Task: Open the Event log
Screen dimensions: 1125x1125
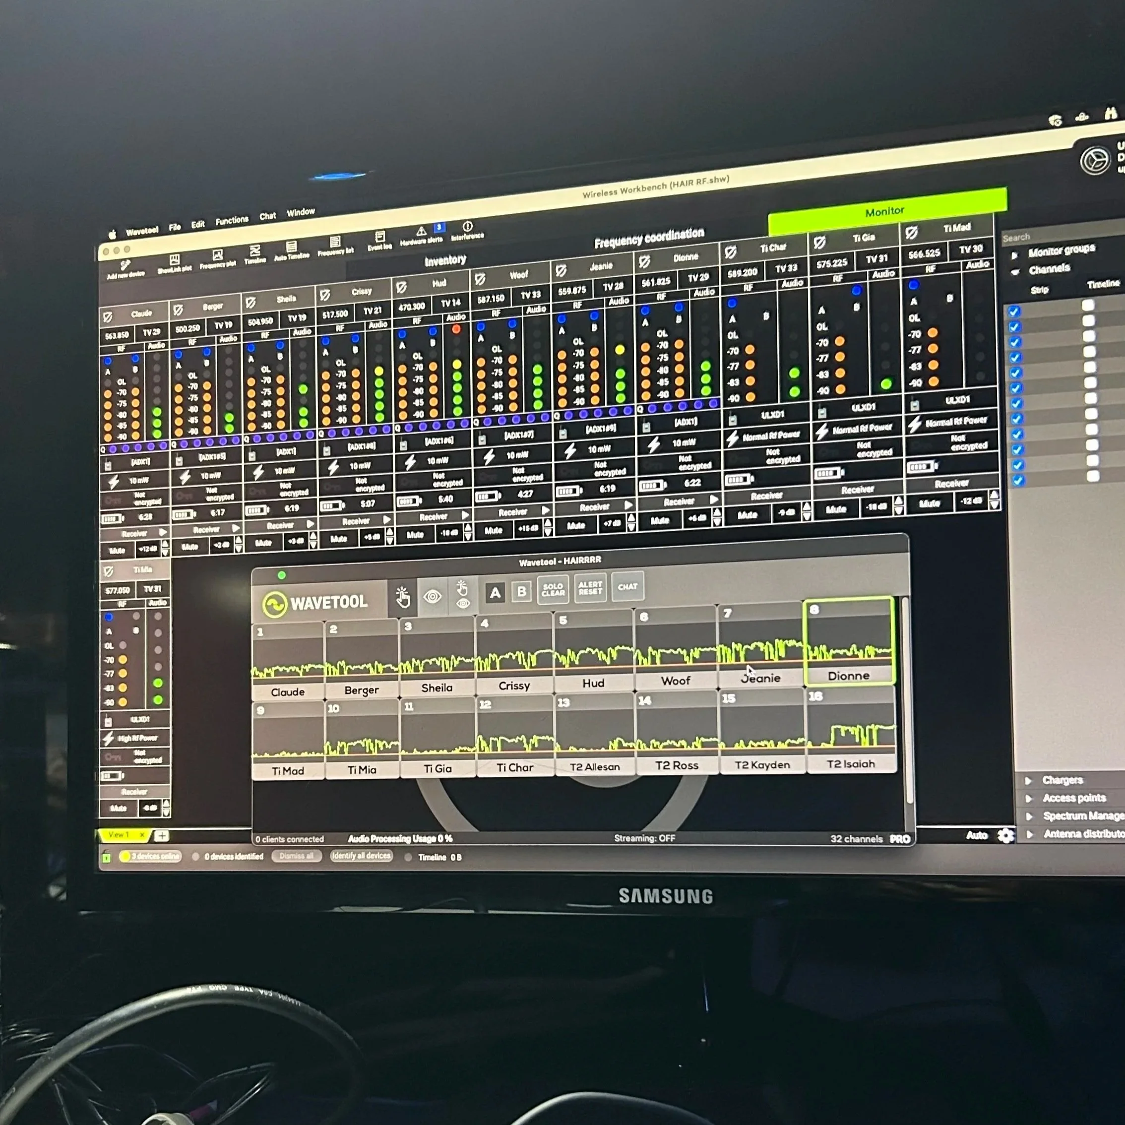Action: 379,241
